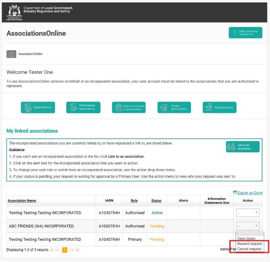Apply to incorporate a new association
The image size is (270, 262).
pos(129,107)
